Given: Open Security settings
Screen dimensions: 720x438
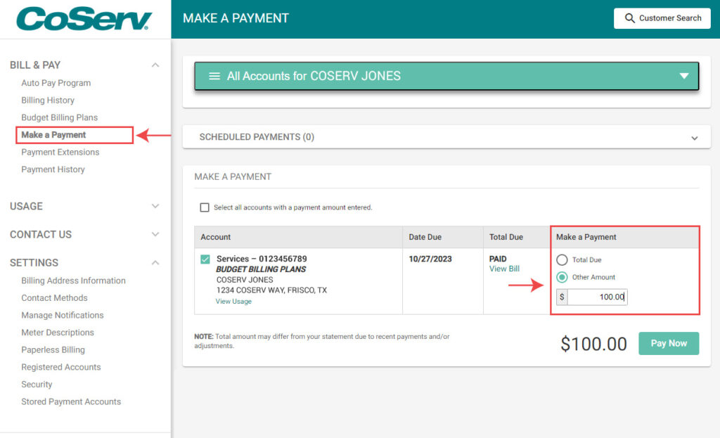Looking at the screenshot, I should pyautogui.click(x=37, y=385).
